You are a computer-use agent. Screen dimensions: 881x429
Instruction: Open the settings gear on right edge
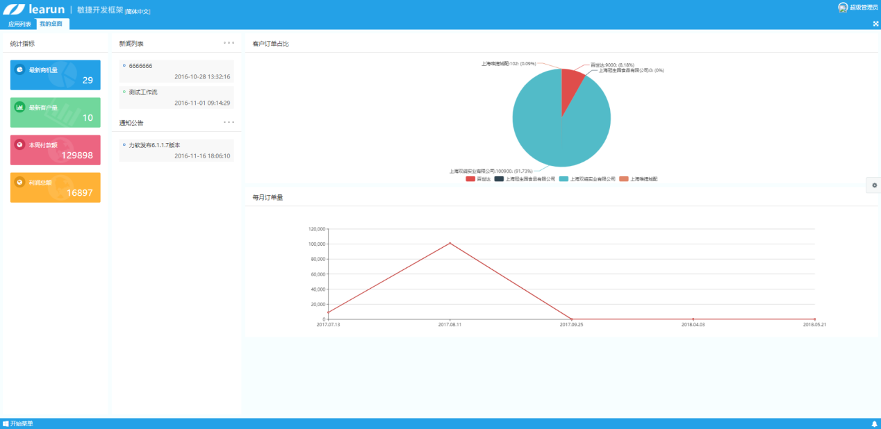pos(874,185)
